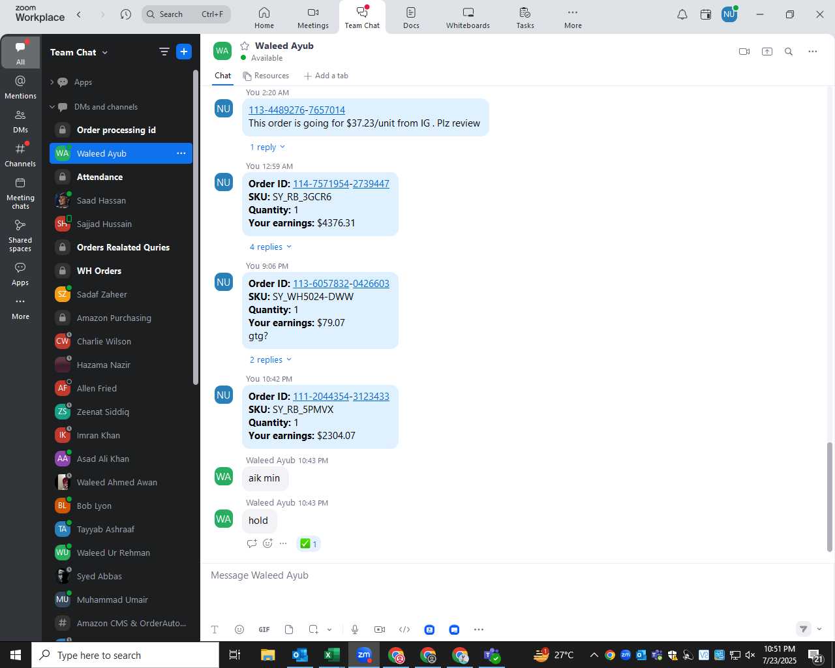Reply to the 'hold' message

(252, 543)
